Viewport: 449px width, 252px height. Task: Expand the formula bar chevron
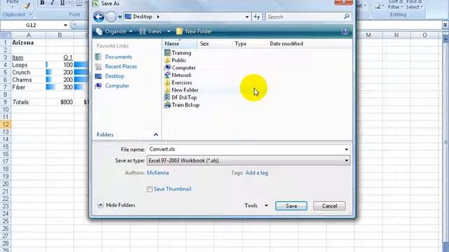point(445,25)
